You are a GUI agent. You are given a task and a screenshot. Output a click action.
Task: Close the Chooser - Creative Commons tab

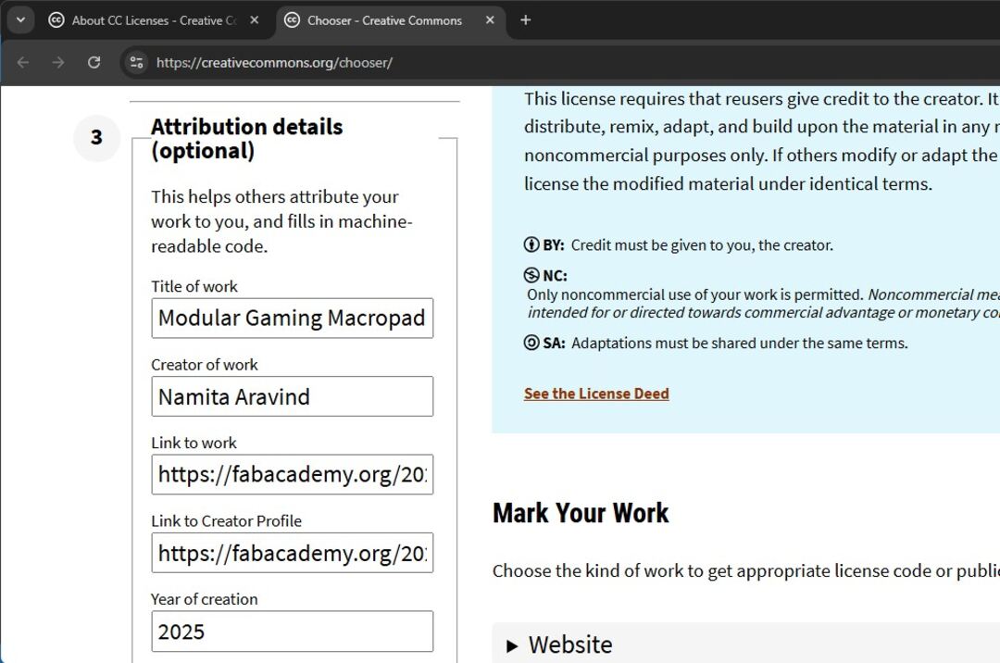coord(490,20)
